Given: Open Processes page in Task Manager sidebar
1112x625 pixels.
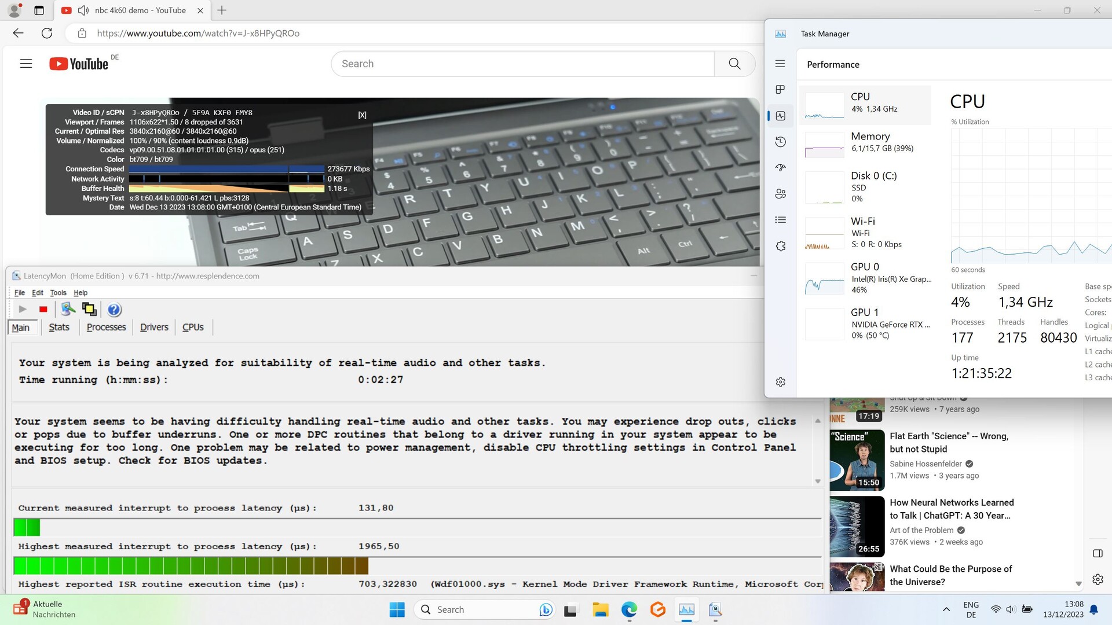Looking at the screenshot, I should 780,90.
